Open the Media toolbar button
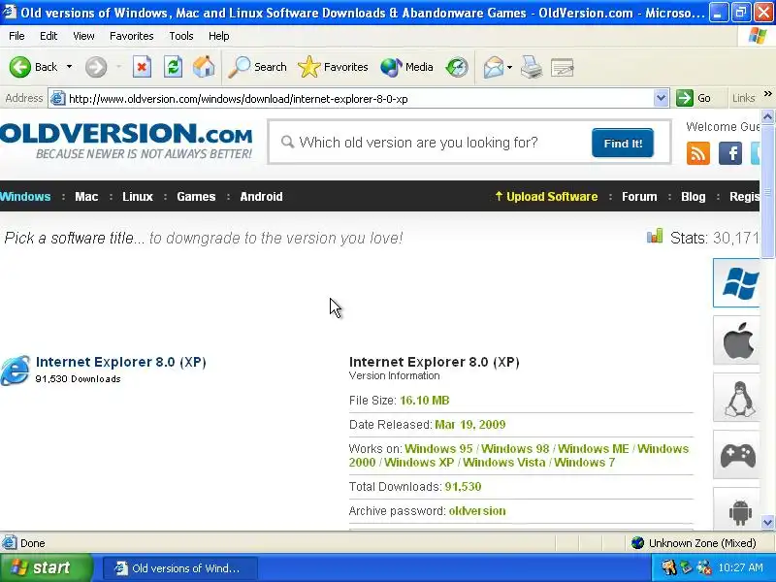 coord(406,67)
